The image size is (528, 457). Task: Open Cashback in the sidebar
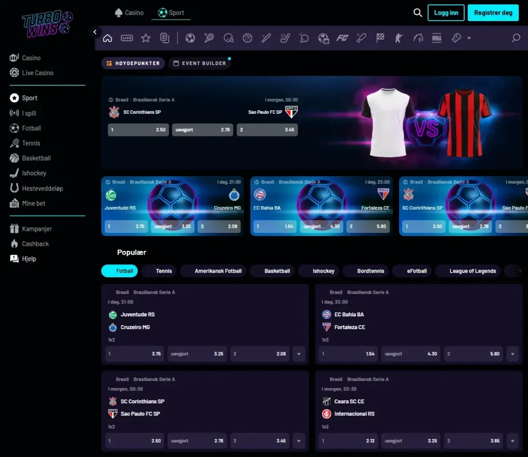(29, 244)
